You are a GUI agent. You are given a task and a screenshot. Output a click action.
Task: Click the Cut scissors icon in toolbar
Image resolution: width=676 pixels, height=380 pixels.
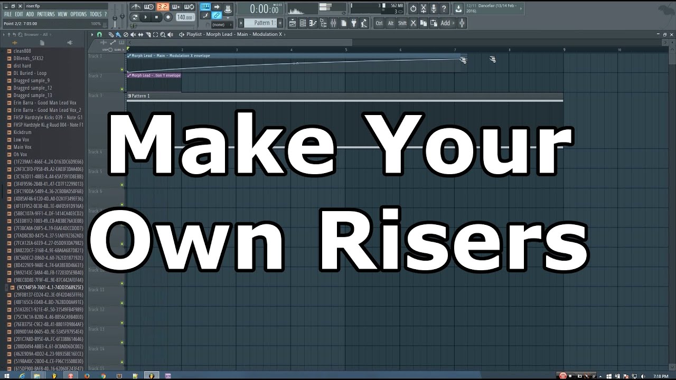pyautogui.click(x=413, y=23)
